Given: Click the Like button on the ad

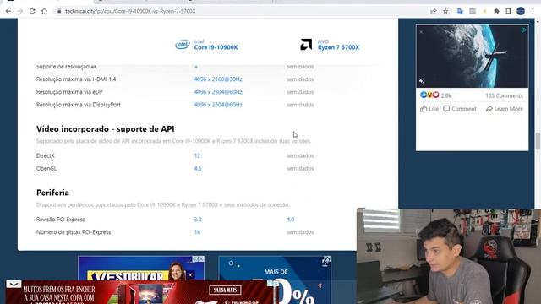Looking at the screenshot, I should coord(429,109).
